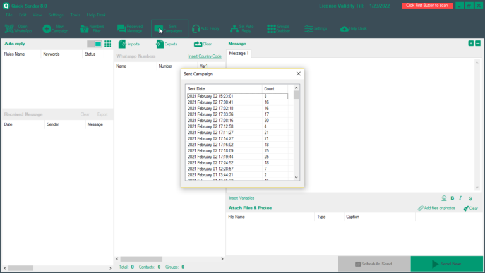This screenshot has width=485, height=273.
Task: Sort by the Count column header
Action: click(x=275, y=89)
